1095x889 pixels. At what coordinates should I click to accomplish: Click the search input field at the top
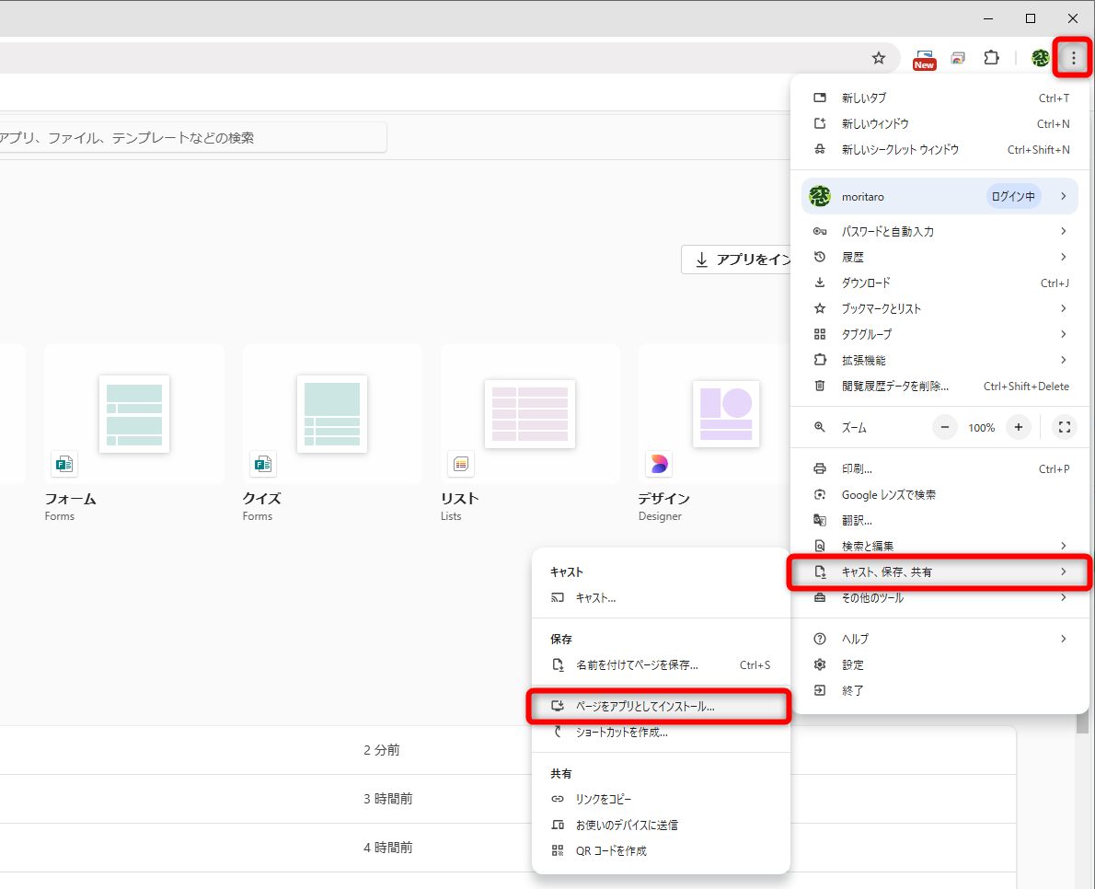(184, 136)
